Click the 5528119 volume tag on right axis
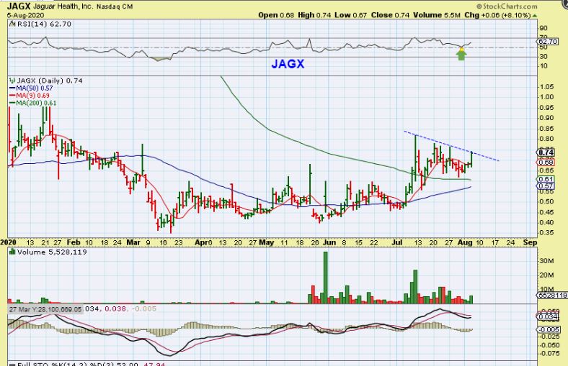This screenshot has height=366, width=568. [552, 296]
